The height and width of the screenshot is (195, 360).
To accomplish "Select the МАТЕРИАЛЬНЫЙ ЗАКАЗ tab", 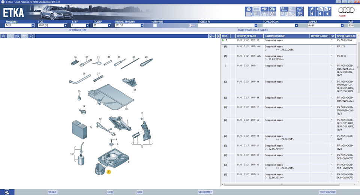I will coord(253,30).
